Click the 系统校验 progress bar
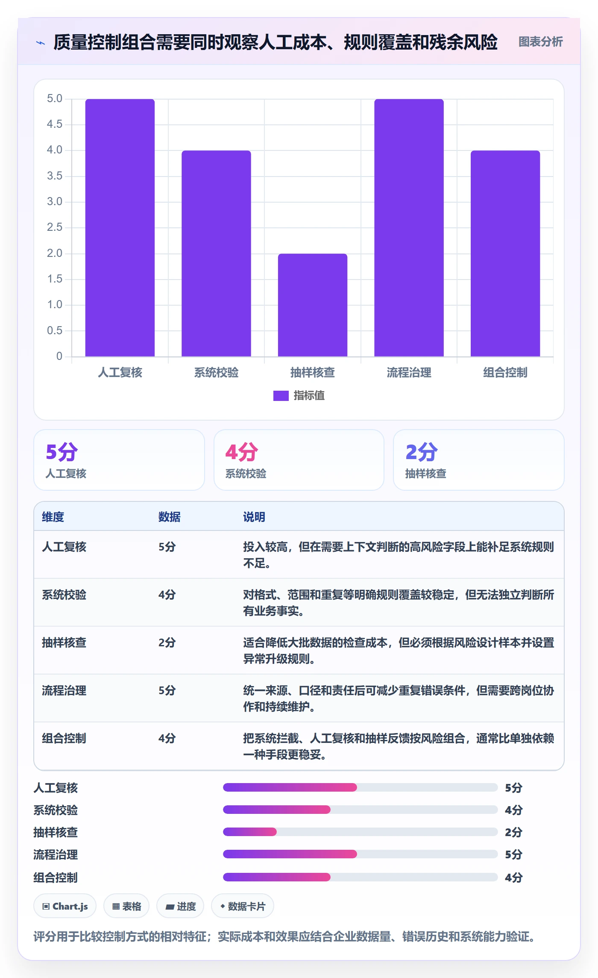 click(360, 810)
